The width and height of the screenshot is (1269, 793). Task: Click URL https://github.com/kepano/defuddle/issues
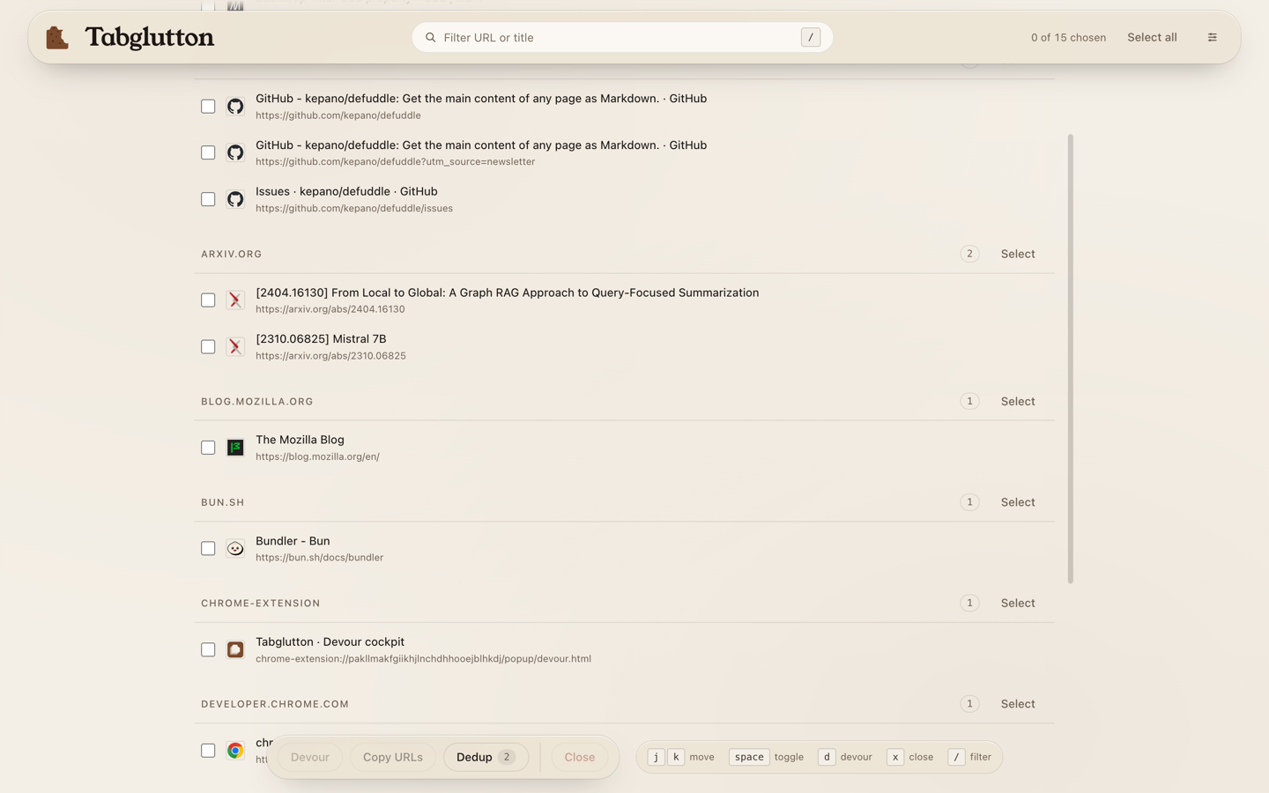click(354, 209)
